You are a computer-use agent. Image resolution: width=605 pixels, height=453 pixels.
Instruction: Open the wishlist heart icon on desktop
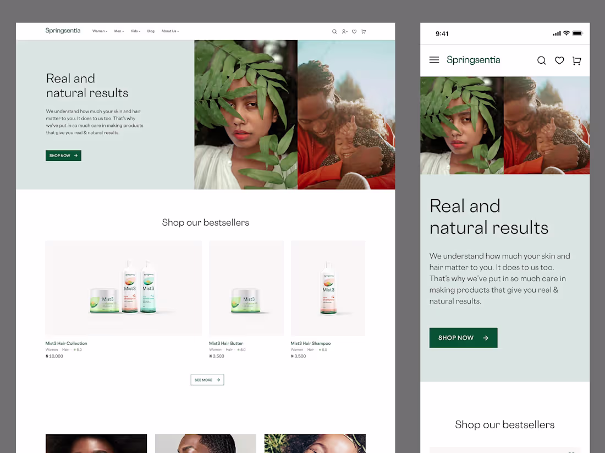[x=354, y=31]
